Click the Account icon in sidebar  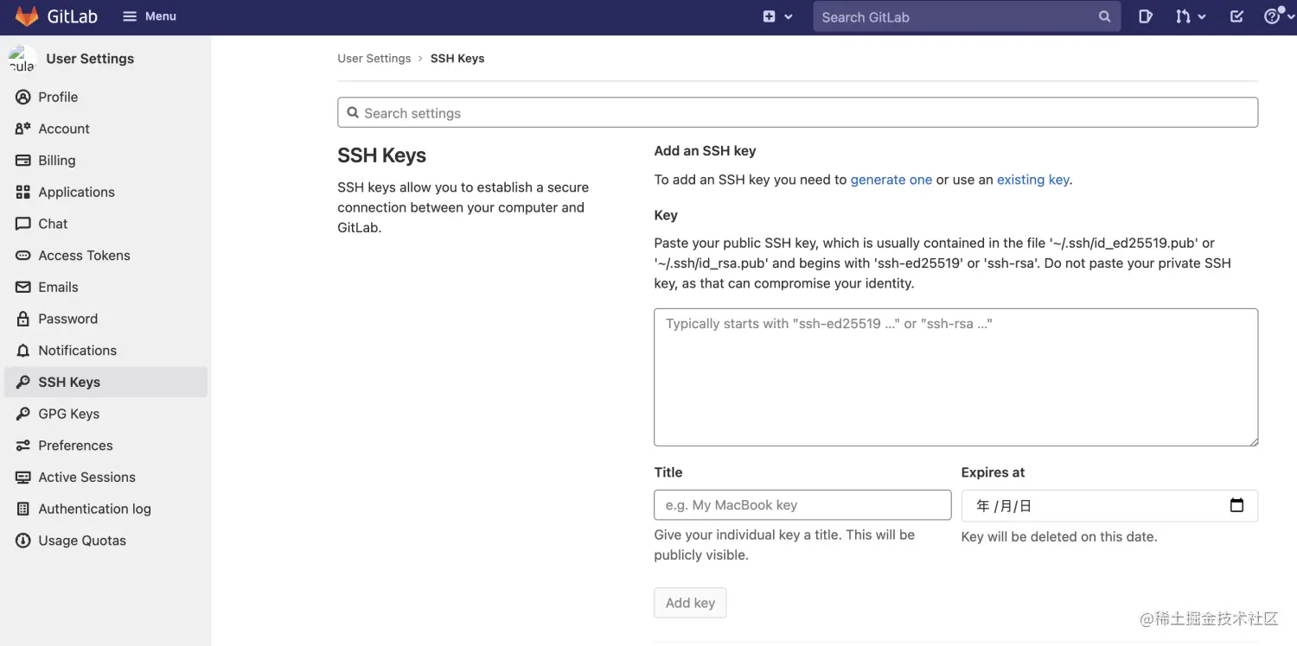tap(23, 129)
